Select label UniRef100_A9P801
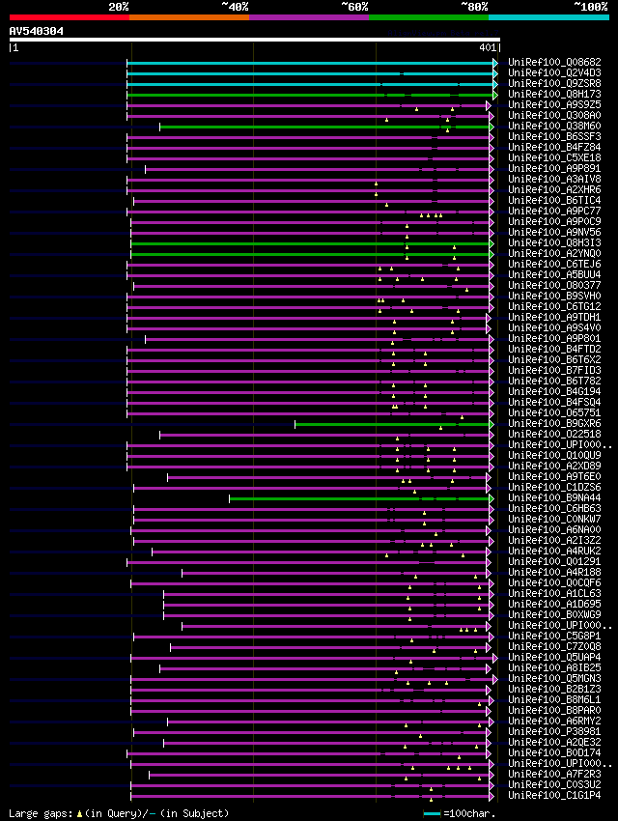 [x=554, y=338]
